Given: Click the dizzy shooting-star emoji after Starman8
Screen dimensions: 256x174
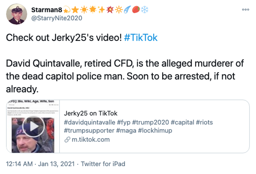Looking at the screenshot, I should (67, 10).
